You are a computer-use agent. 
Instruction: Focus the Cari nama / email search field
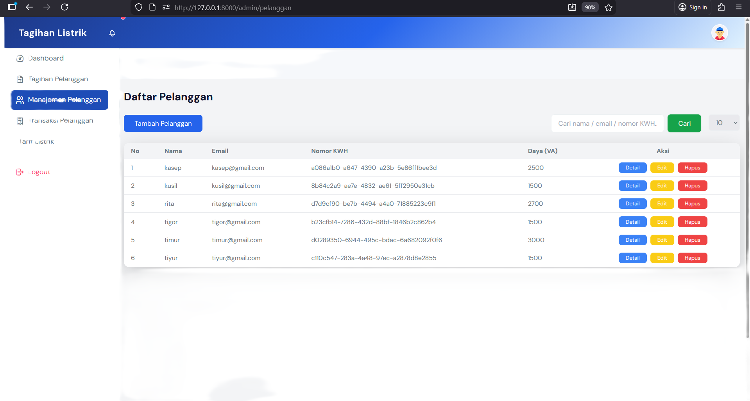[x=607, y=123]
